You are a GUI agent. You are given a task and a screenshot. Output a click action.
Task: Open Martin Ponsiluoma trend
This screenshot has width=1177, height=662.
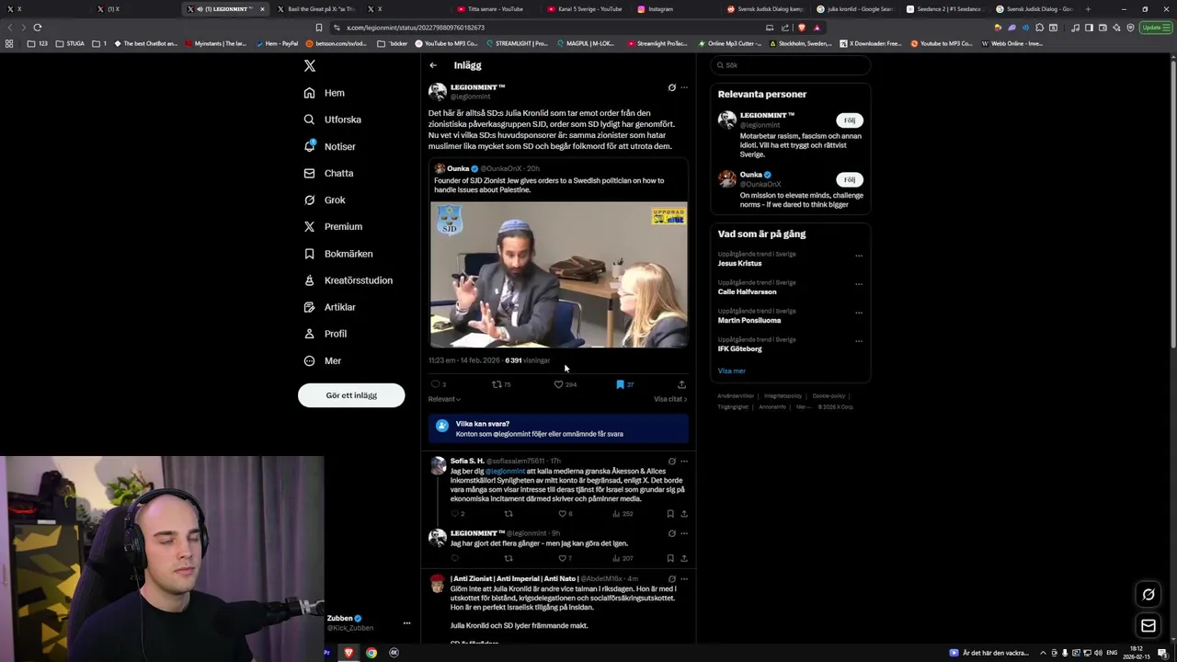click(749, 320)
